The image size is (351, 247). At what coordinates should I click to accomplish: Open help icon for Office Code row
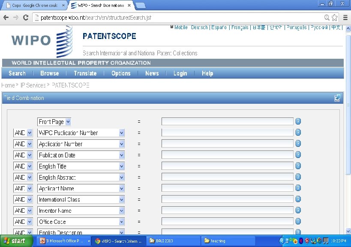(x=298, y=221)
